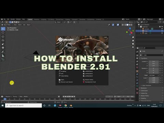Open the Playback dropdown in timeline
Screen dimensions: 164x123
(x=9, y=97)
